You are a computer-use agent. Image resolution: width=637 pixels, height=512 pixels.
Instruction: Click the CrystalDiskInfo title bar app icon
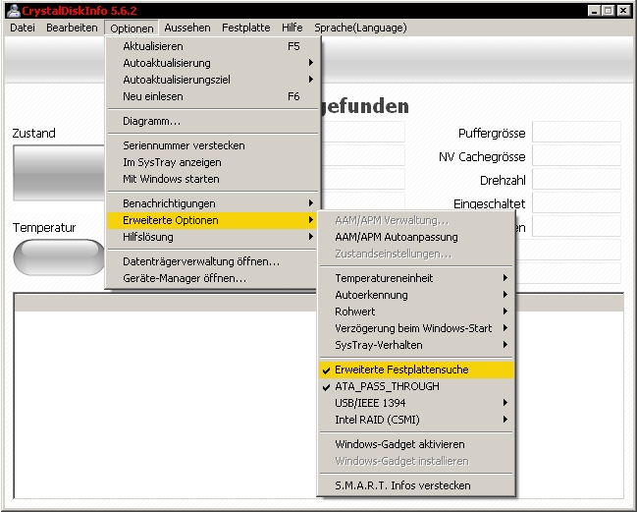coord(14,10)
